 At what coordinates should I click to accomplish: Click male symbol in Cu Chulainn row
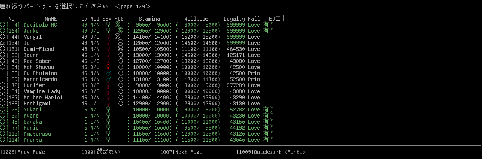point(109,73)
